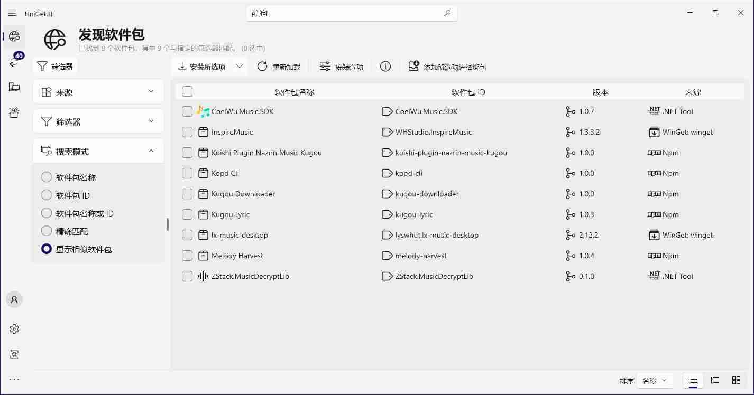Open the hamburger navigation menu
The width and height of the screenshot is (754, 395).
12,13
